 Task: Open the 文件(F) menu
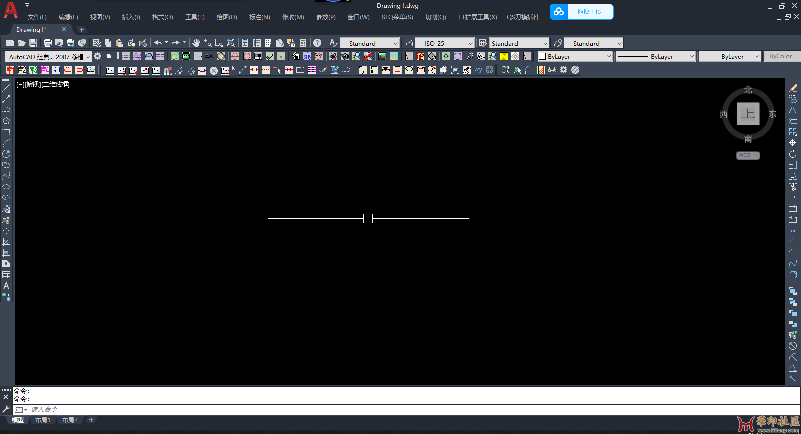pyautogui.click(x=37, y=17)
